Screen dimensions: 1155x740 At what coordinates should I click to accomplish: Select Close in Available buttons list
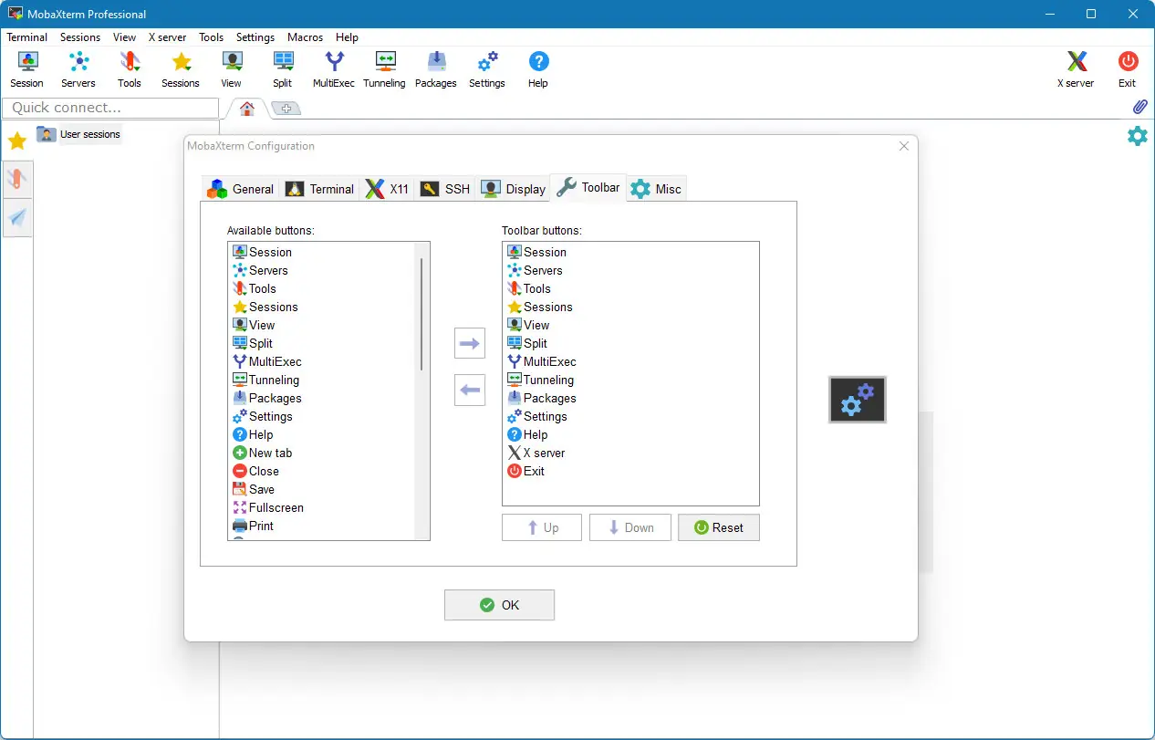coord(255,471)
